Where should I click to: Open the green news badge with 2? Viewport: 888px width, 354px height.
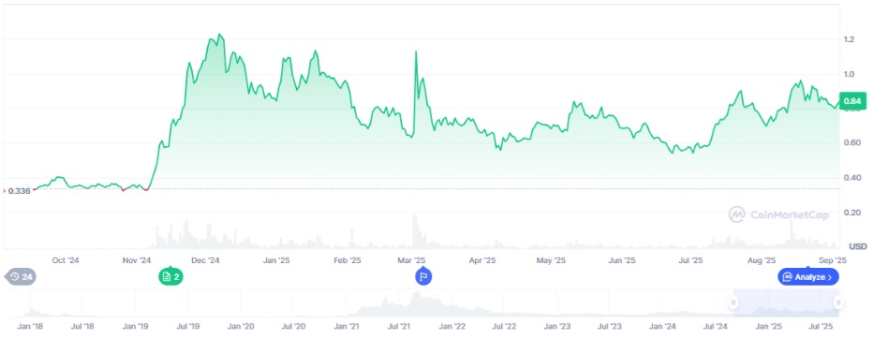click(x=170, y=277)
